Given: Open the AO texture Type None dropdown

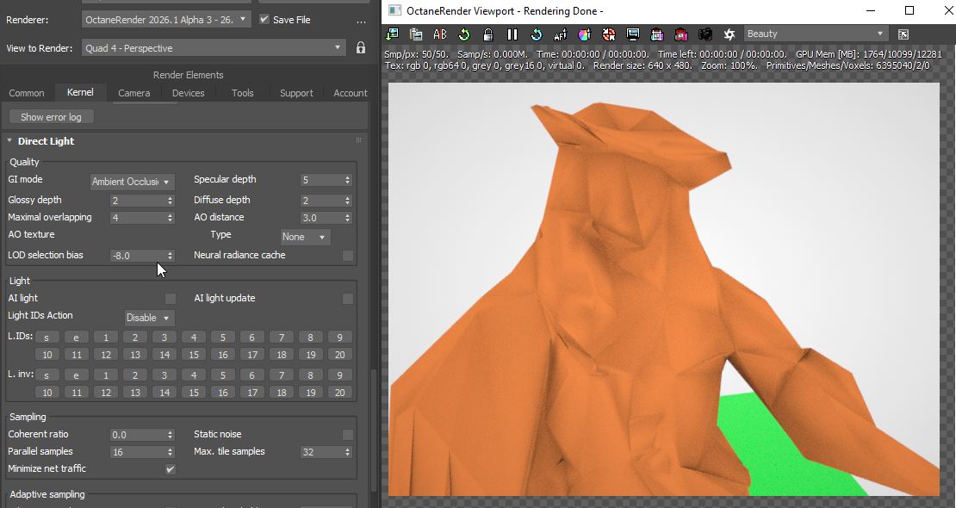Looking at the screenshot, I should click(305, 237).
